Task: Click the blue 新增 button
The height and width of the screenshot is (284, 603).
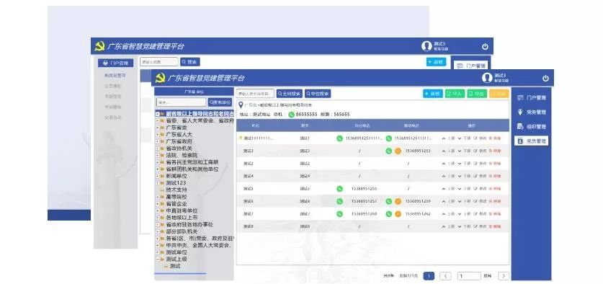Action: [x=433, y=94]
